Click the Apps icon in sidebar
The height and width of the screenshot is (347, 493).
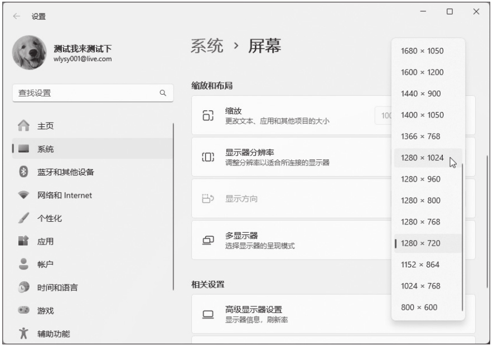(x=23, y=242)
